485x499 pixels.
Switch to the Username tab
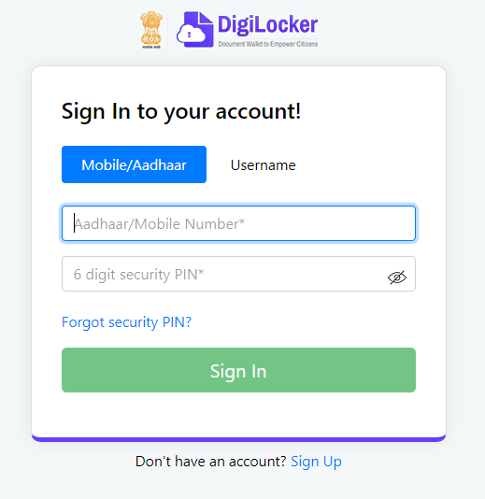pyautogui.click(x=264, y=165)
